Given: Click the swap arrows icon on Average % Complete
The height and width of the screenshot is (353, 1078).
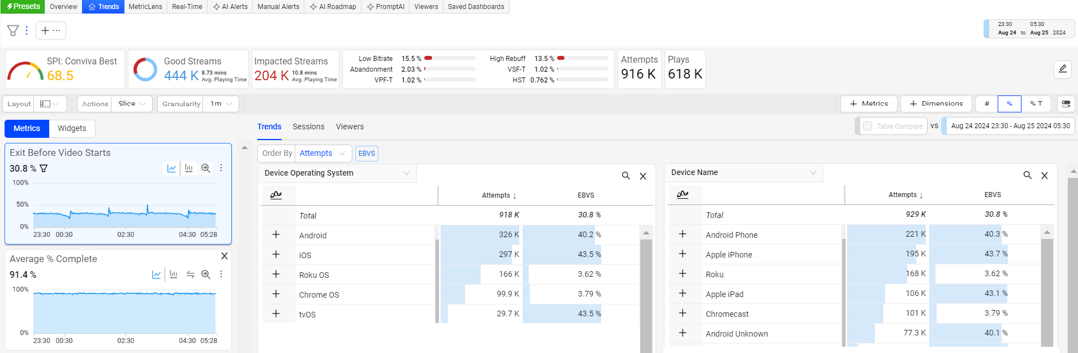Looking at the screenshot, I should click(191, 274).
